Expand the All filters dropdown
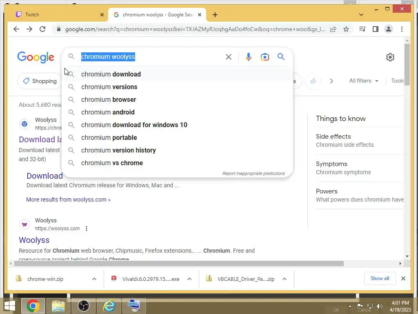 coord(364,81)
